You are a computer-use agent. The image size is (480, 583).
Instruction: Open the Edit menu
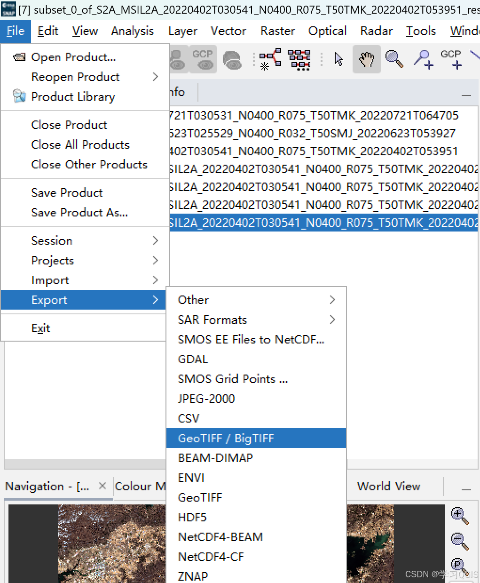pos(48,31)
